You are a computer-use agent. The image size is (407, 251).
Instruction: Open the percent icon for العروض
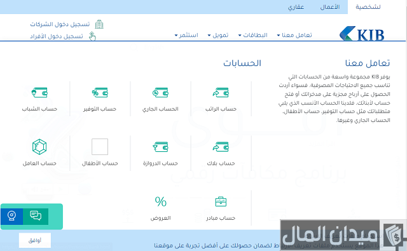click(x=160, y=201)
